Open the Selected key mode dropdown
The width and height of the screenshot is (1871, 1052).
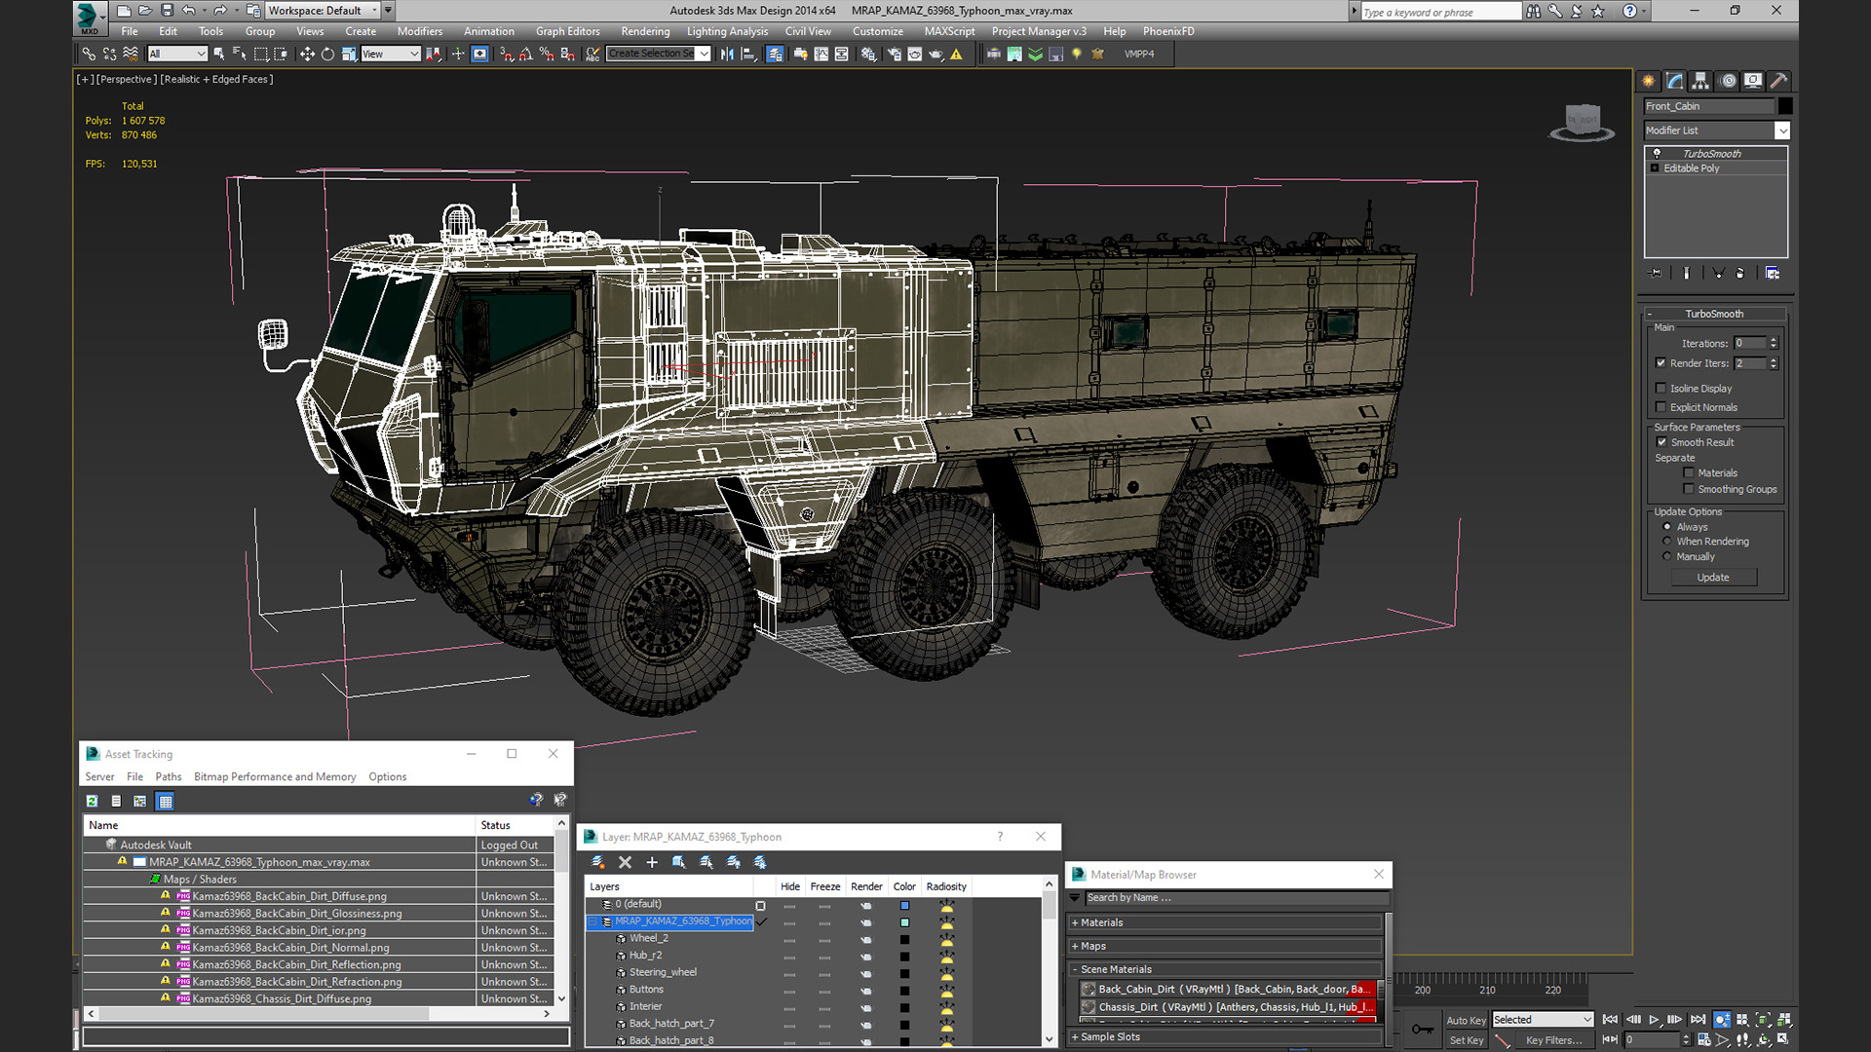1543,1020
